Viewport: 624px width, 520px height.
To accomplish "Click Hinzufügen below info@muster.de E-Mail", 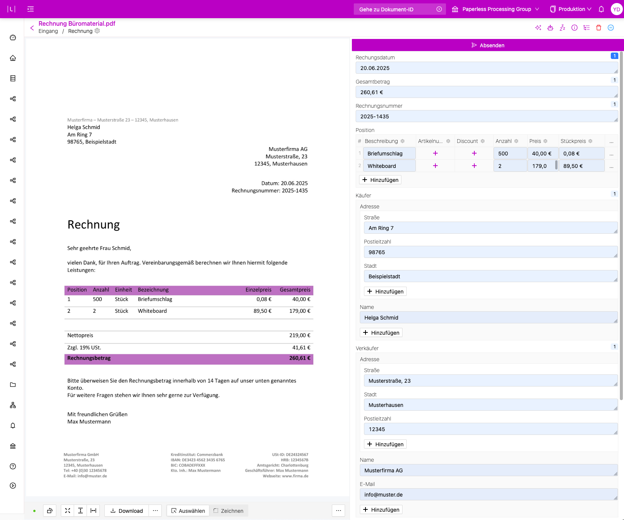I will click(x=381, y=509).
